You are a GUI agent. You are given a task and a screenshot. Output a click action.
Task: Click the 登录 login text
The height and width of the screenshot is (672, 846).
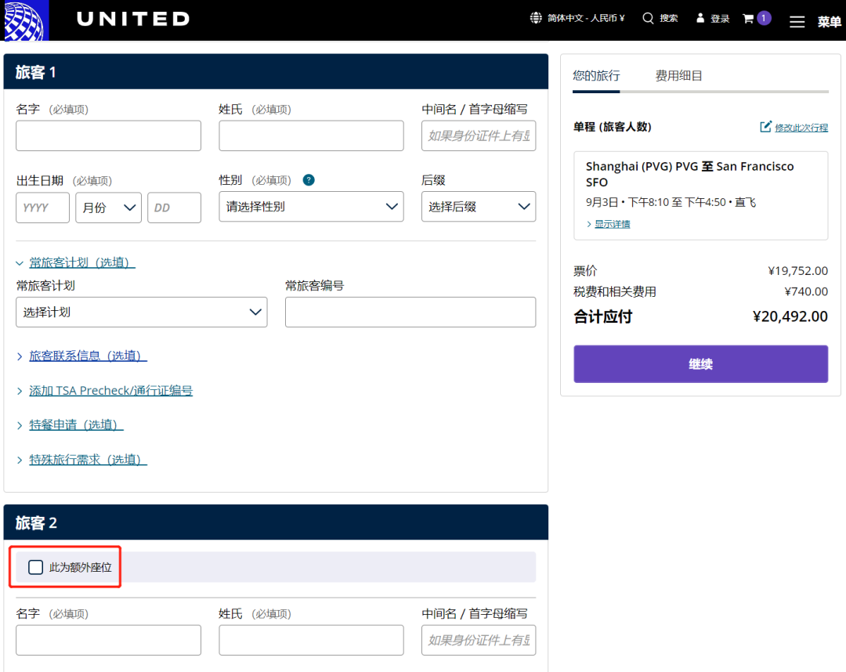720,19
